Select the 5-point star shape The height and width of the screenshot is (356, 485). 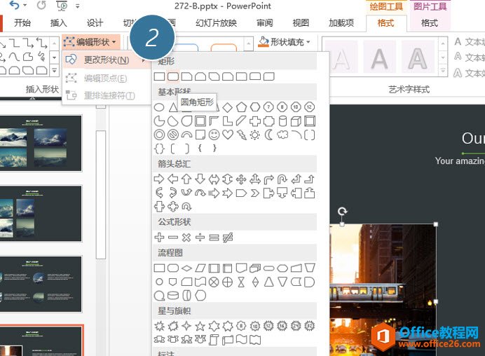pyautogui.click(x=200, y=326)
